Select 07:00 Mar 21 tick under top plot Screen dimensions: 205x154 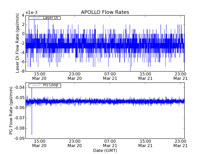tap(110, 76)
